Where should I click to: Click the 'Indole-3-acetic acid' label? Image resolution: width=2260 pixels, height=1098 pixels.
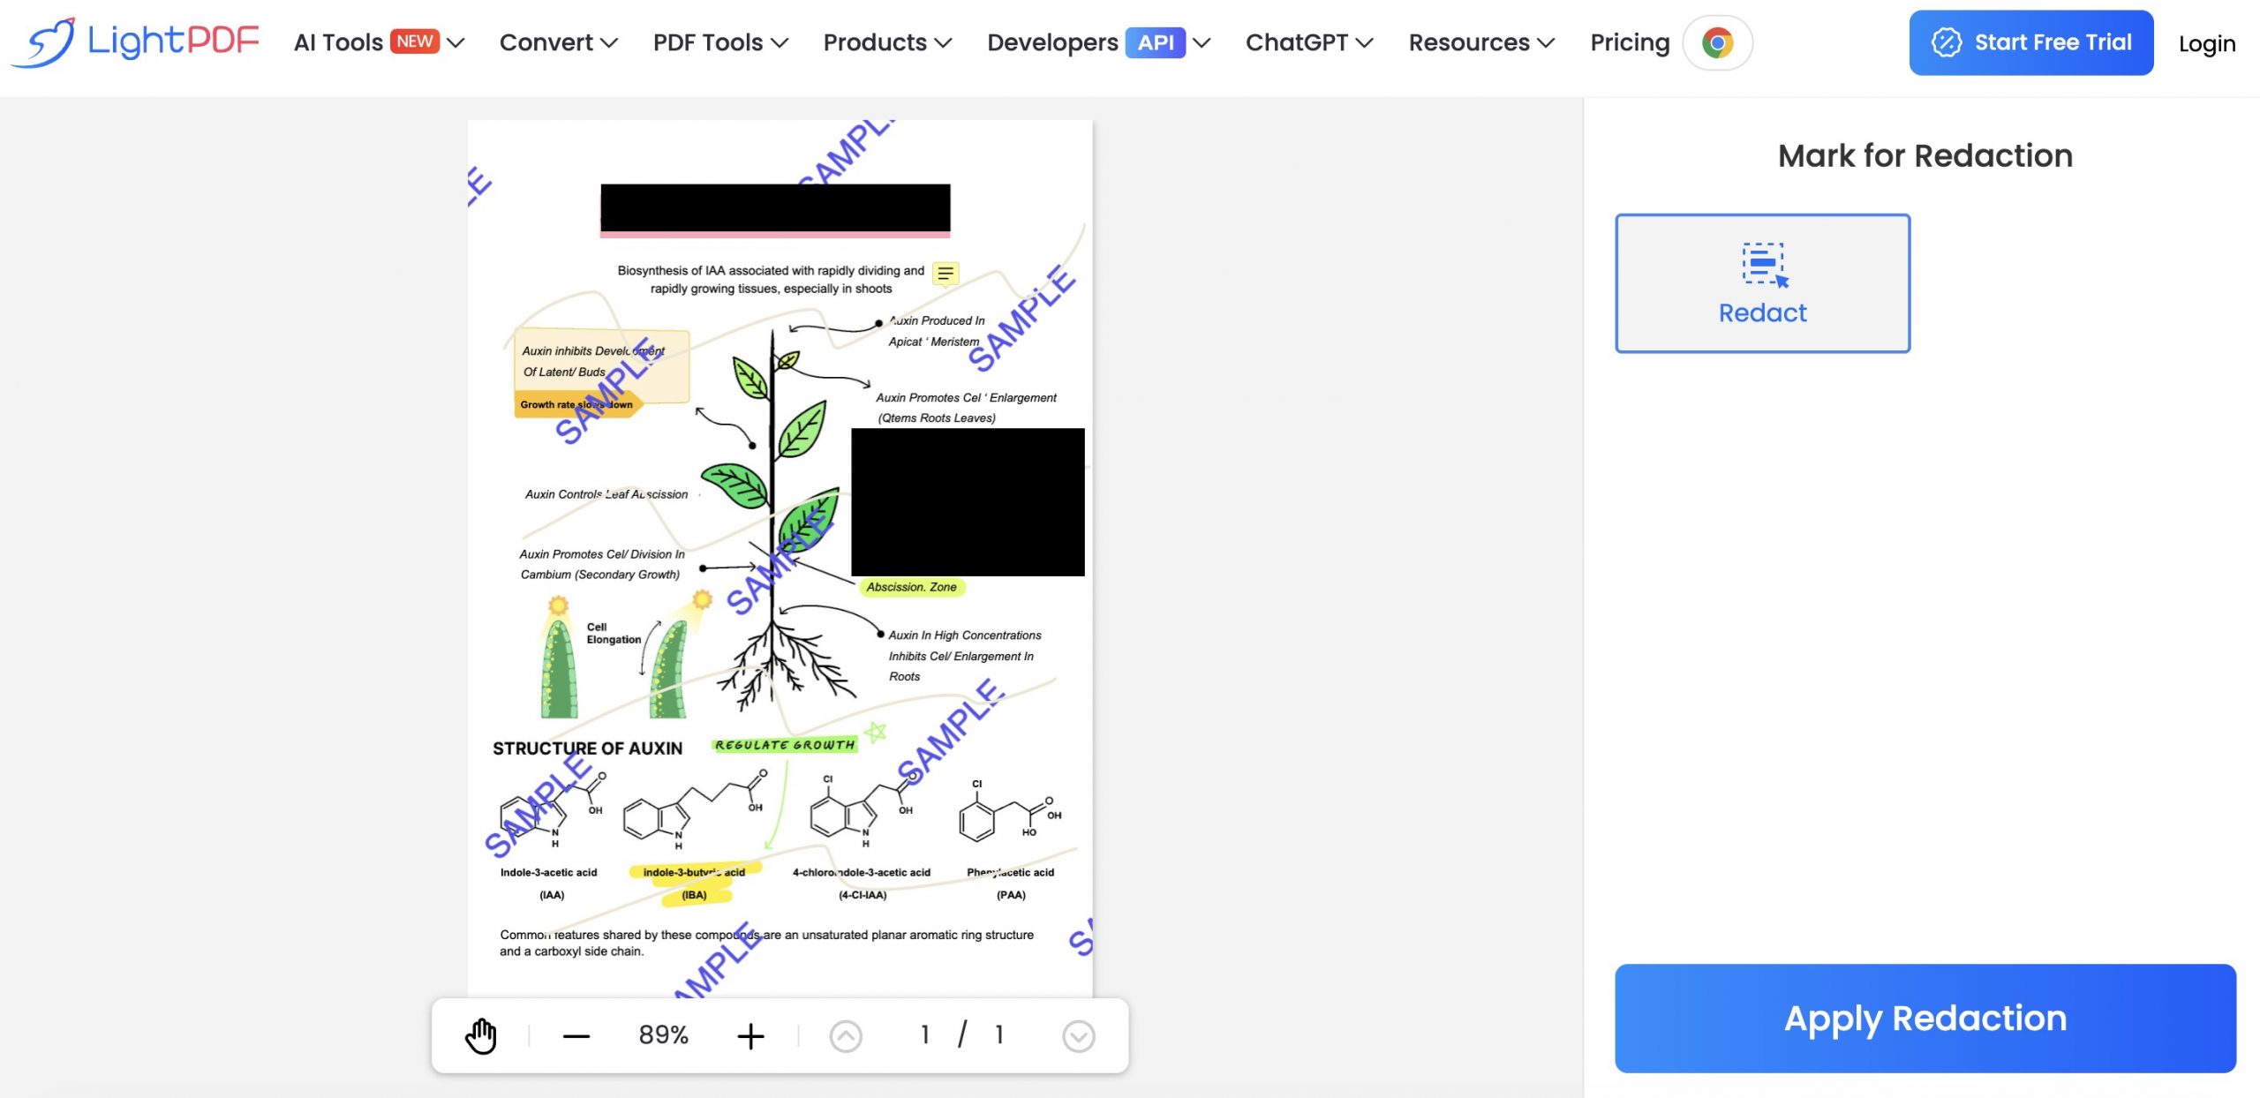click(x=548, y=873)
